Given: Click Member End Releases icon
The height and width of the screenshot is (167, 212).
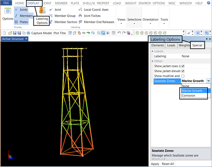Looking at the screenshot, I should (80, 22).
